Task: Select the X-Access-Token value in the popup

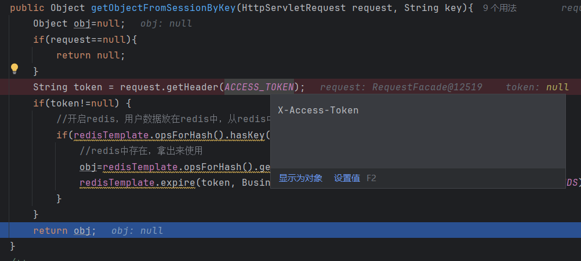Action: click(x=318, y=110)
